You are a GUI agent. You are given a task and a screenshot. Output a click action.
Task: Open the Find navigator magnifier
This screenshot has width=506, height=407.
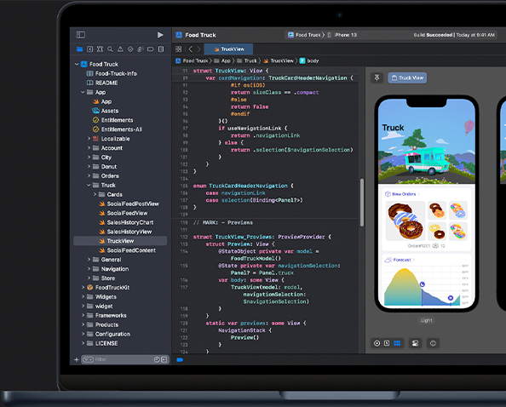pyautogui.click(x=110, y=49)
